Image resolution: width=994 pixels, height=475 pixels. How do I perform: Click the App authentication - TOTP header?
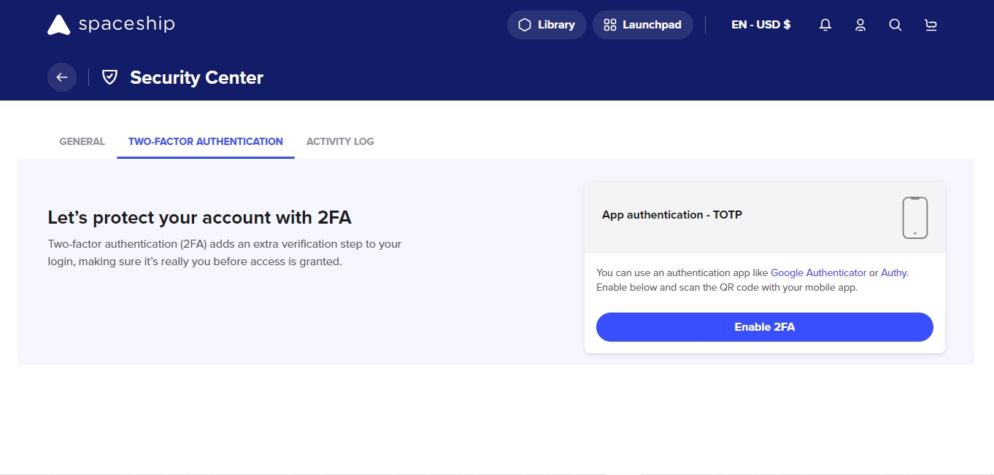[x=671, y=215]
